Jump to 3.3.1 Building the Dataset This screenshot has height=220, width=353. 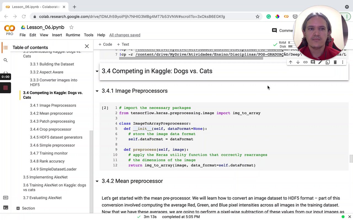[52, 64]
